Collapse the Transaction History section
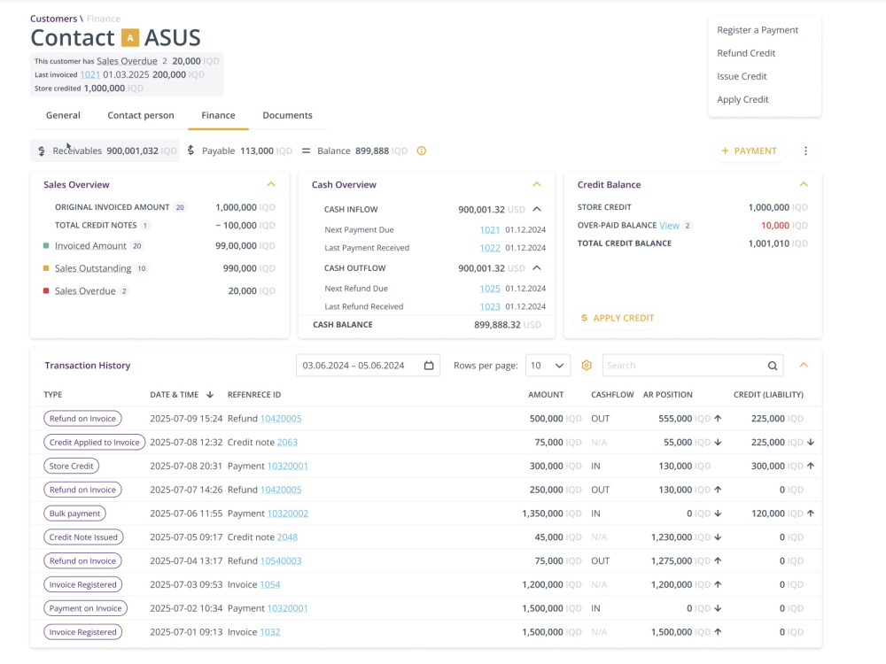 [804, 365]
